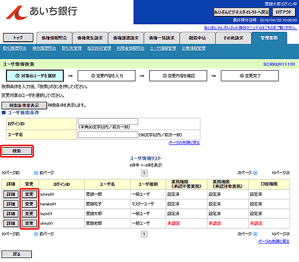Click 変更 for user ichiro01
This screenshot has height=262, width=299.
(29, 194)
